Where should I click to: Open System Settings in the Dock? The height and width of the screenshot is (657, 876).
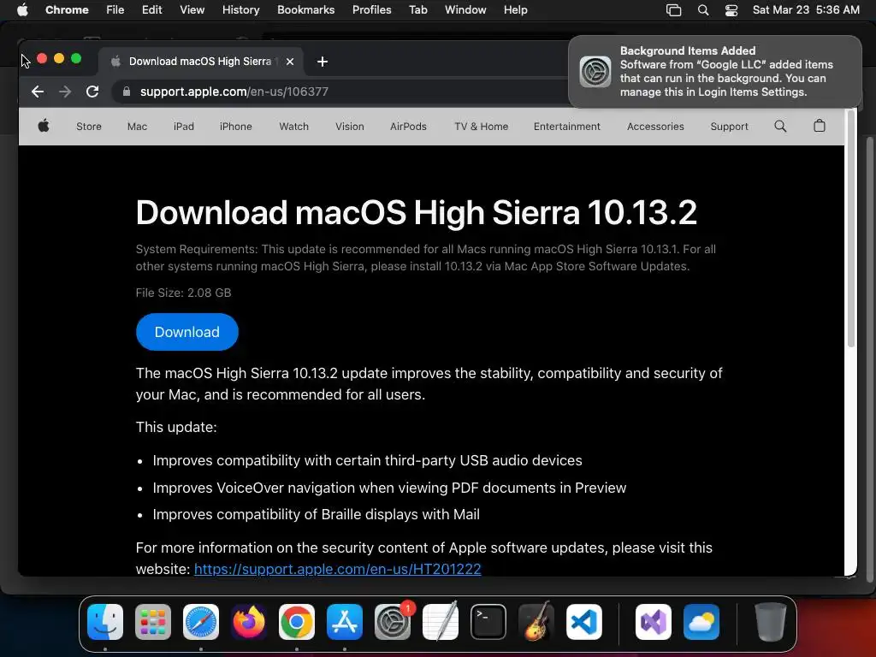click(393, 622)
